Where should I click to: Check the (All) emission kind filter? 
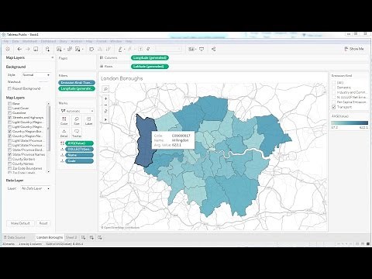(x=334, y=83)
